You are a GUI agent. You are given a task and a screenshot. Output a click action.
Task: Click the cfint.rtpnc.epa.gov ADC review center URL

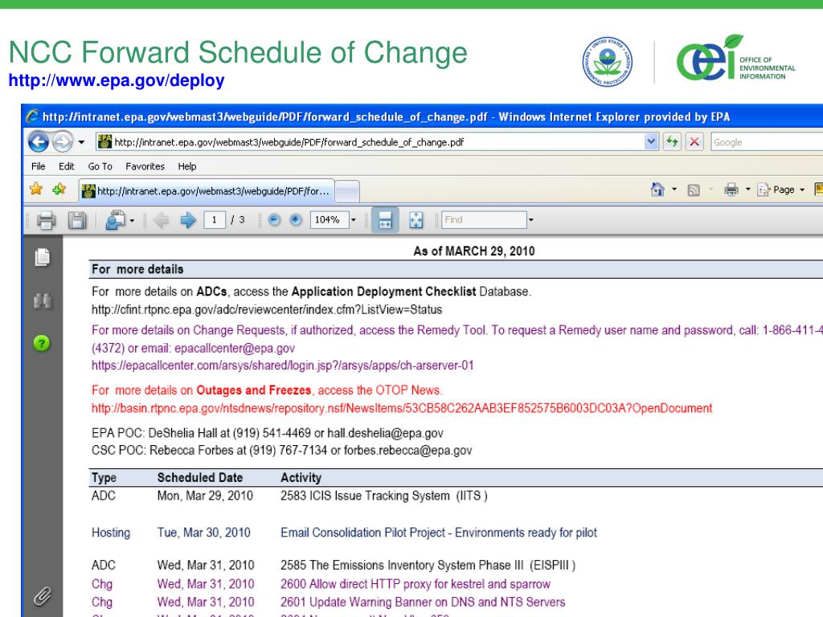pos(267,309)
